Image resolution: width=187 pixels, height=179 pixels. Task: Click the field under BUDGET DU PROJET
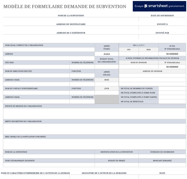117,165
